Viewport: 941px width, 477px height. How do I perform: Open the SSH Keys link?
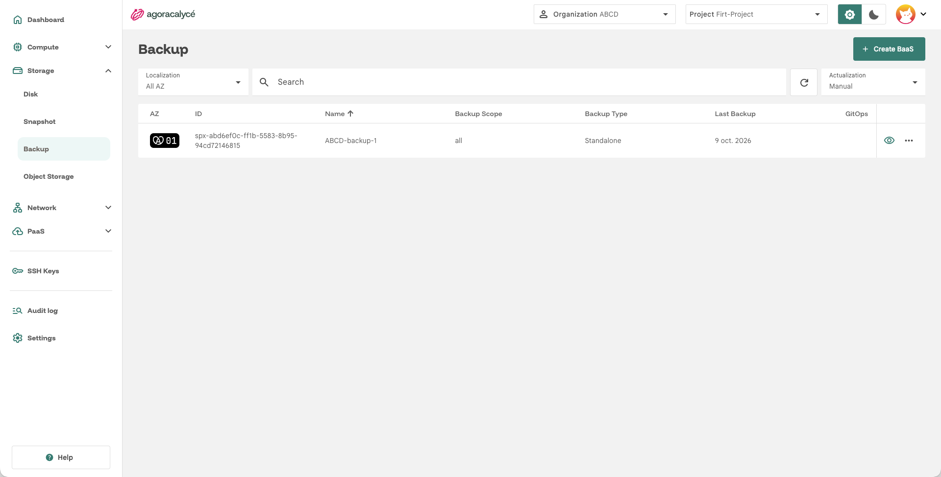click(x=43, y=271)
